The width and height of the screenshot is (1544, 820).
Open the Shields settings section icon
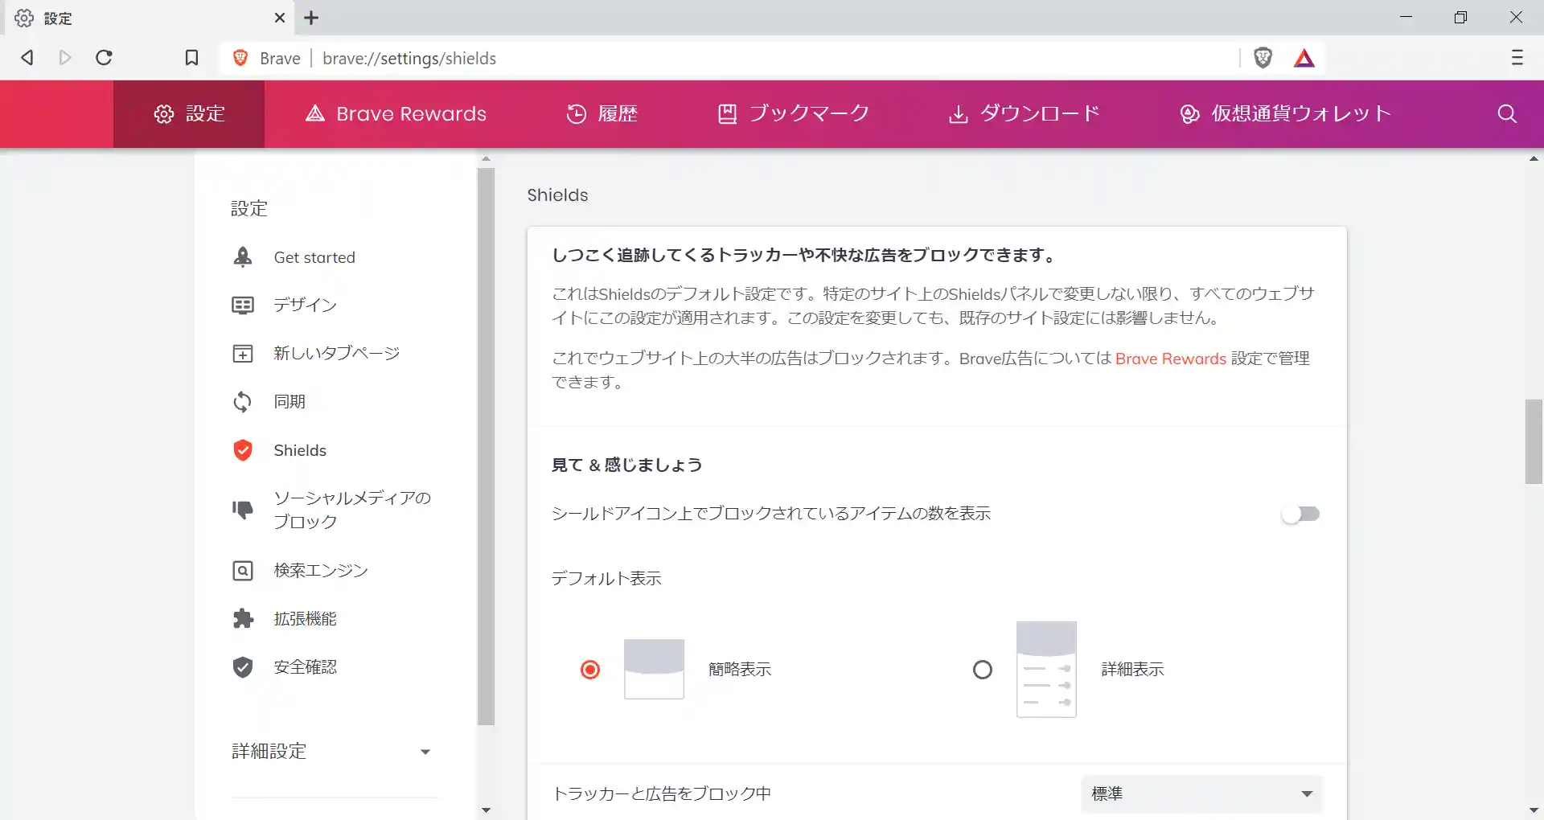(x=243, y=450)
